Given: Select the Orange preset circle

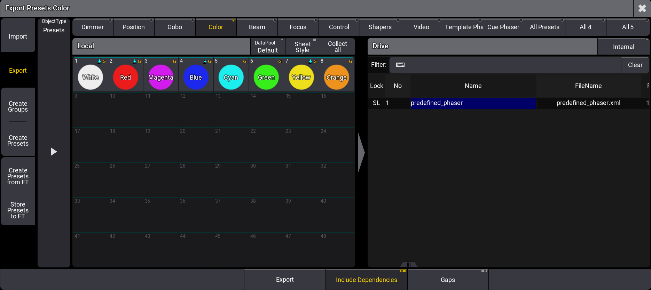Looking at the screenshot, I should (x=336, y=77).
